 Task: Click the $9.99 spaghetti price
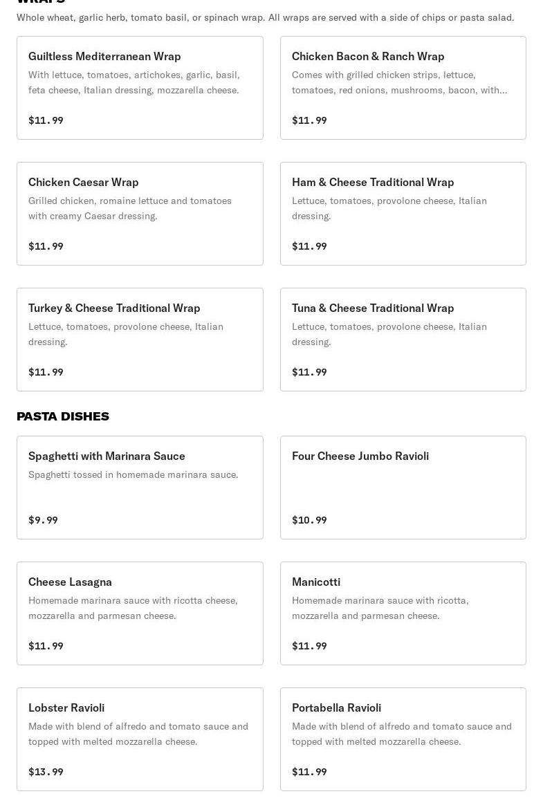click(43, 520)
